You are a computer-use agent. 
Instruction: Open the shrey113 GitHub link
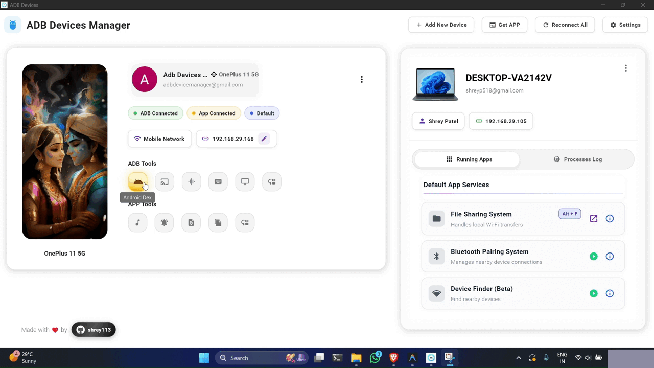pyautogui.click(x=94, y=330)
